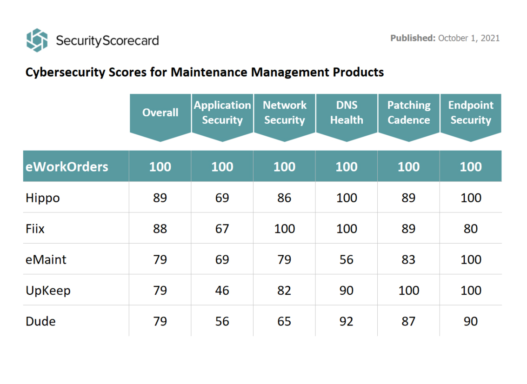
Task: Select the Endpoint Security column header
Action: 471,113
